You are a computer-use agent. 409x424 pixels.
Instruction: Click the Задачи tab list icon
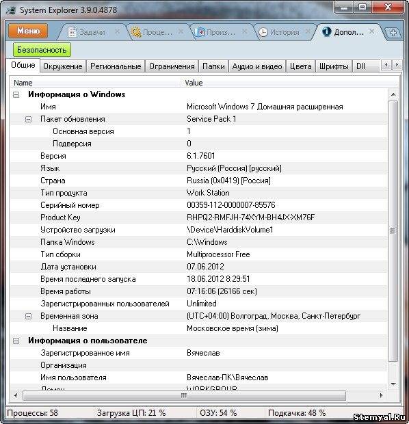(72, 32)
